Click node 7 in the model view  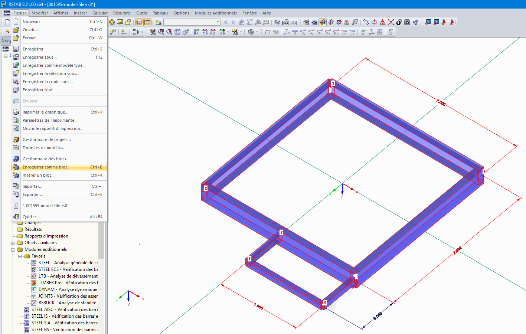coord(281,233)
